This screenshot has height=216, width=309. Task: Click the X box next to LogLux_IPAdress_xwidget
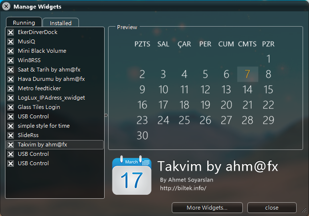pyautogui.click(x=11, y=98)
